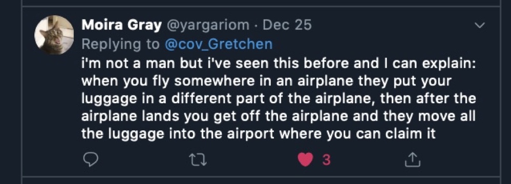Click the line starting "luggage in a different"
Screen dimensions: 511x184
(279, 99)
